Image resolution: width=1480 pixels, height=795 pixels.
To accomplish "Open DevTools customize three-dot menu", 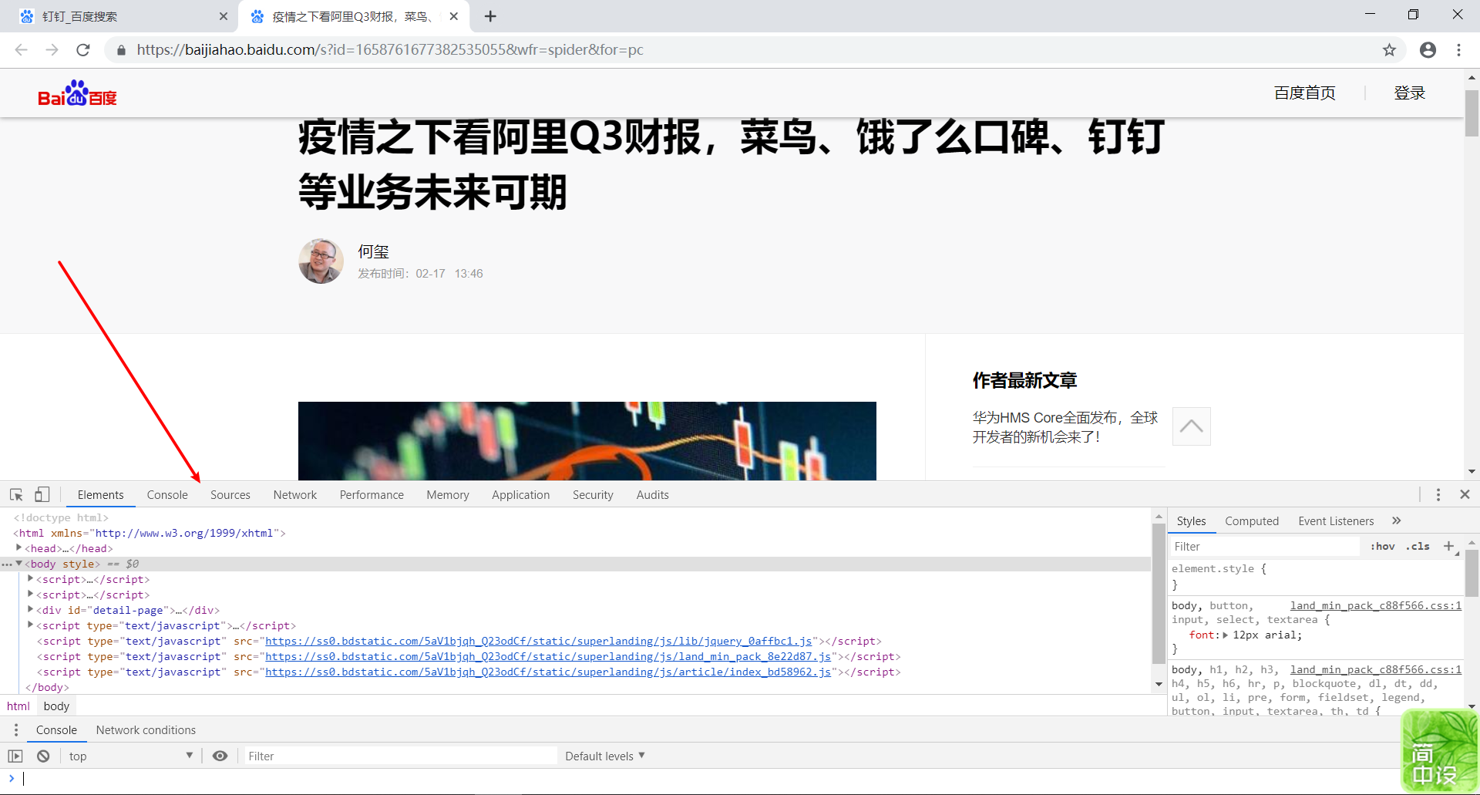I will click(x=1438, y=494).
